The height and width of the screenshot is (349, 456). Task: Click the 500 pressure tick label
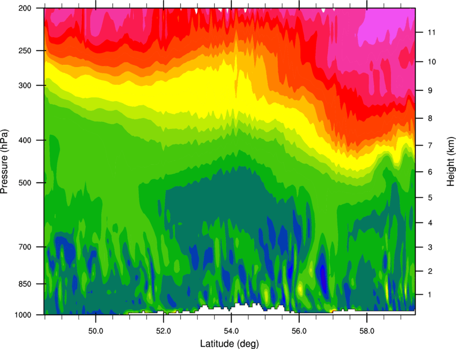click(x=25, y=183)
